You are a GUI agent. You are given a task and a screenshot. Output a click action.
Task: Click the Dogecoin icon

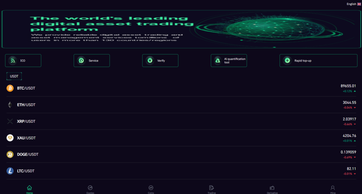tap(10, 155)
